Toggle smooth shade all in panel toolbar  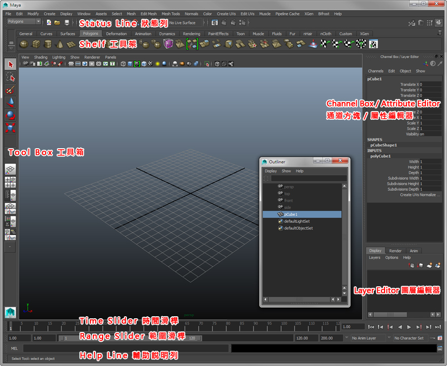tap(130, 64)
